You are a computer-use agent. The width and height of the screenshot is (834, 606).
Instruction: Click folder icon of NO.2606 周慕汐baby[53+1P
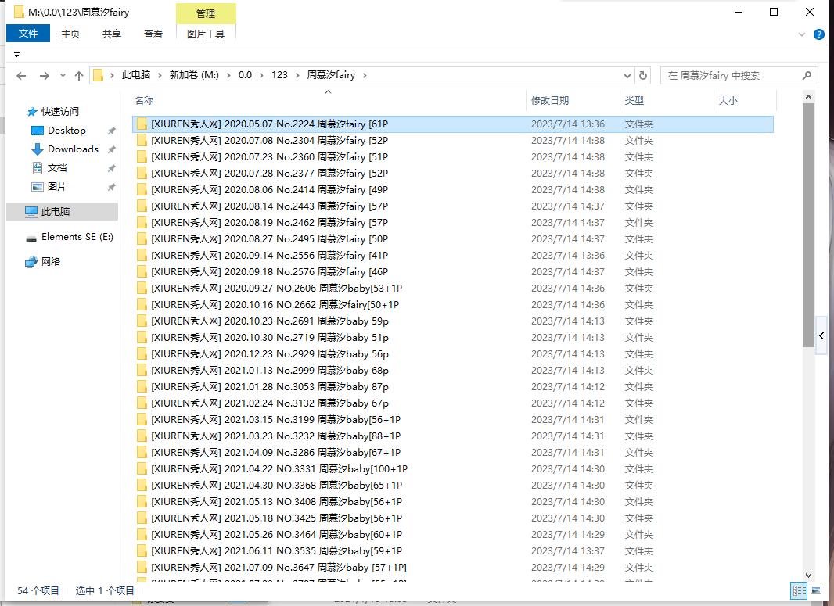click(x=142, y=288)
